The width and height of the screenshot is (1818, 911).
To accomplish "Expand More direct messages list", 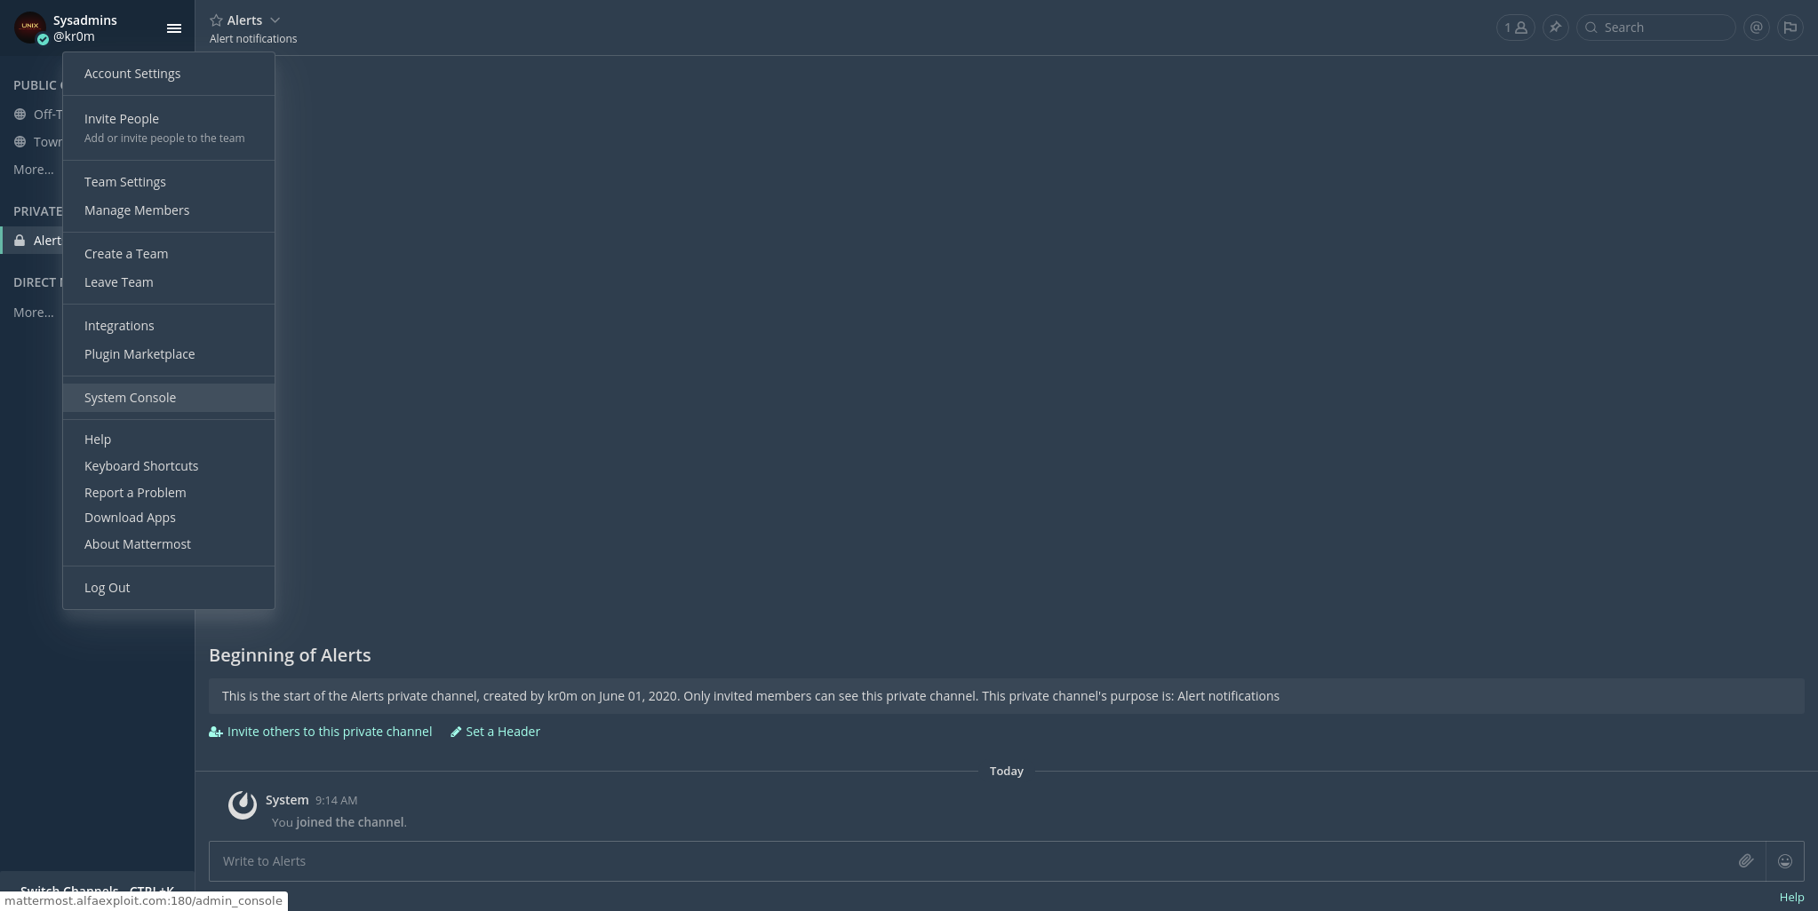I will point(33,313).
